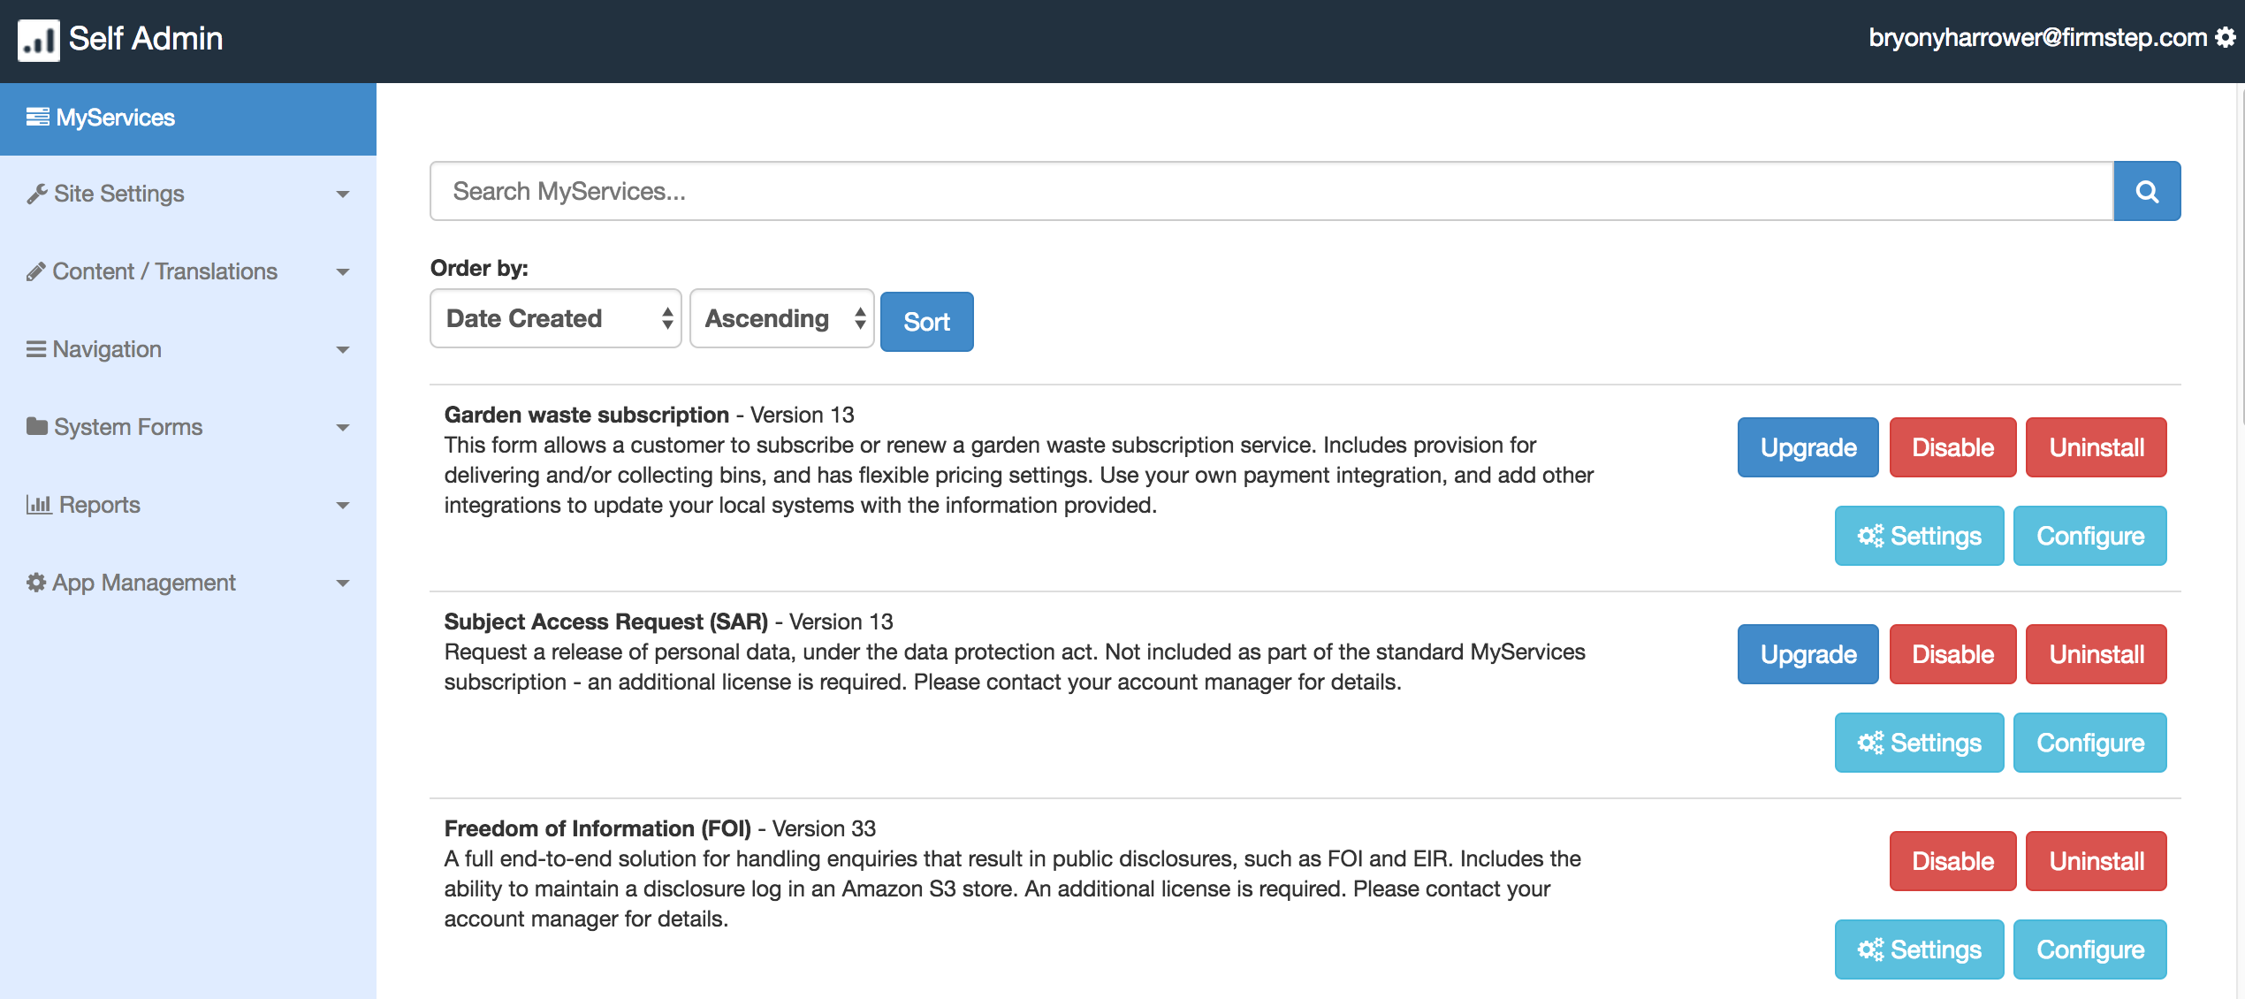Click the Self Admin bar-chart logo

click(x=39, y=40)
